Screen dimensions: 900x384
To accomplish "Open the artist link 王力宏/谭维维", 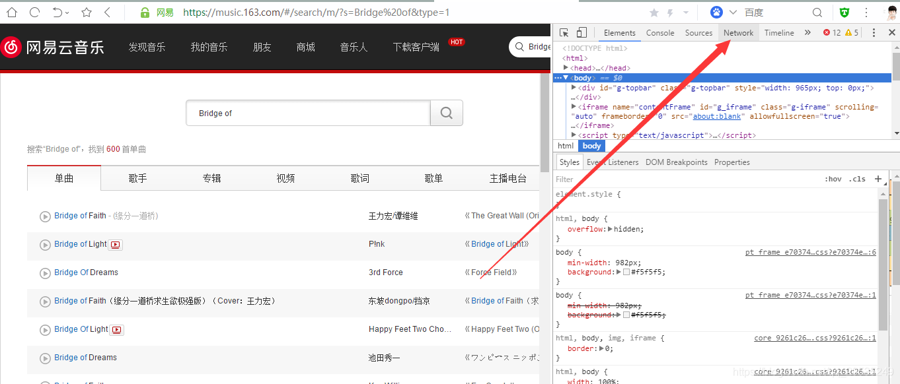I will tap(393, 216).
